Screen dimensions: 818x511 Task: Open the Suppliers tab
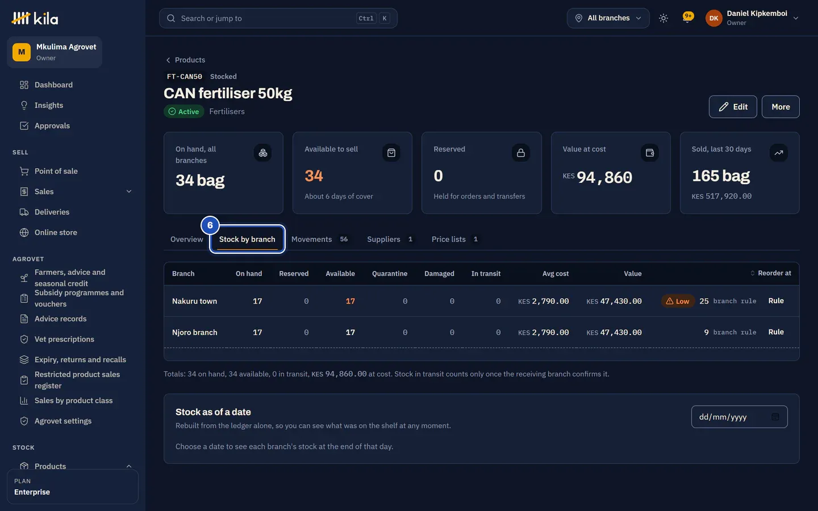[390, 240]
